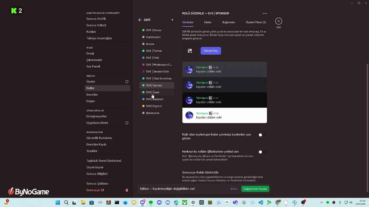The height and width of the screenshot is (207, 369).
Task: Close settings with the ESC circle button
Action: [x=278, y=21]
